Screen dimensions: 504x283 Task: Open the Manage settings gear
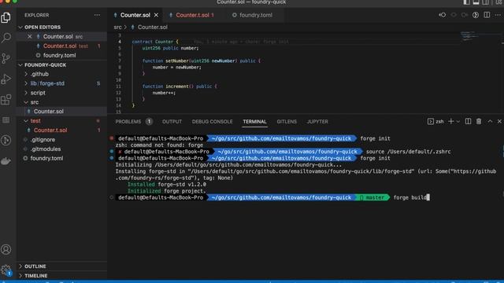[6, 270]
